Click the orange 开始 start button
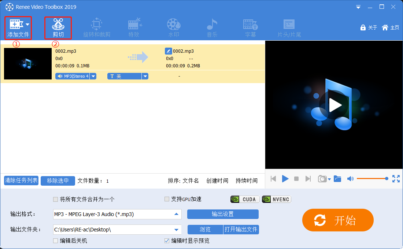The height and width of the screenshot is (249, 403). tap(338, 220)
